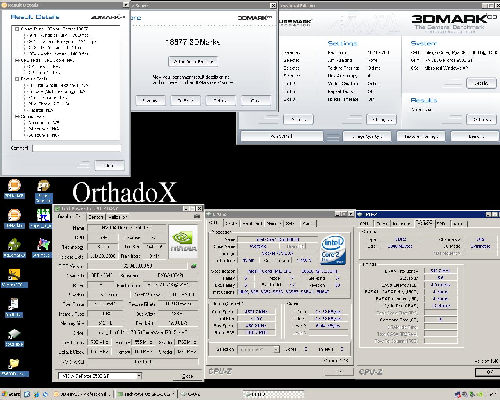Click the third quick launch icon beside Internet Explorer
This screenshot has width=500, height=400.
[x=45, y=394]
